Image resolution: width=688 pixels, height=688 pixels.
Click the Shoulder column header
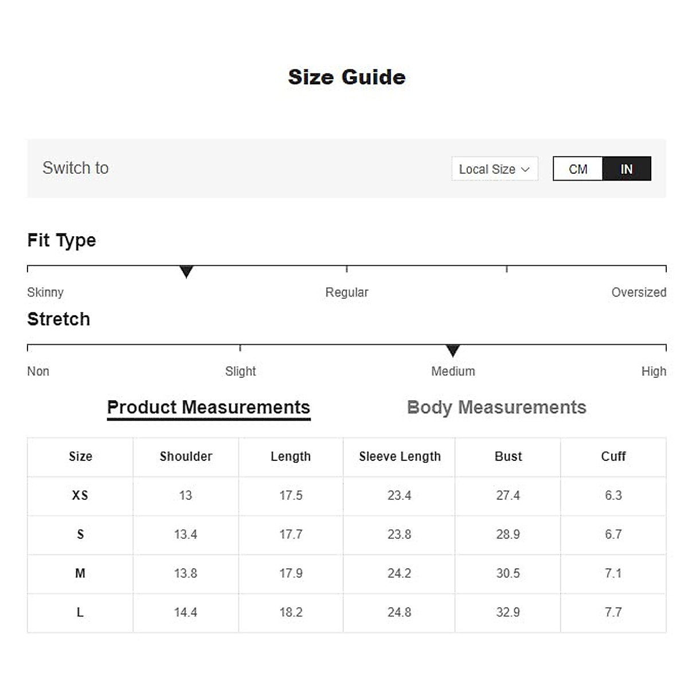click(186, 456)
